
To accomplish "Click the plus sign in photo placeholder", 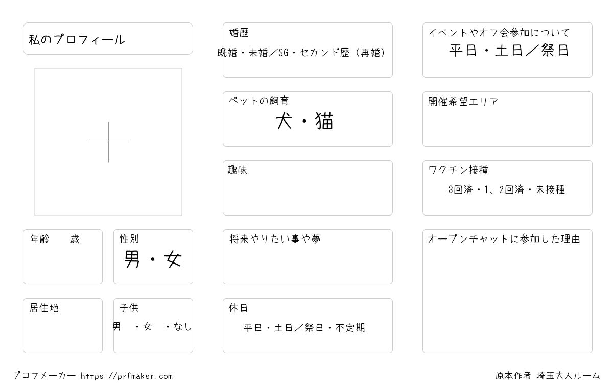I will [x=108, y=142].
